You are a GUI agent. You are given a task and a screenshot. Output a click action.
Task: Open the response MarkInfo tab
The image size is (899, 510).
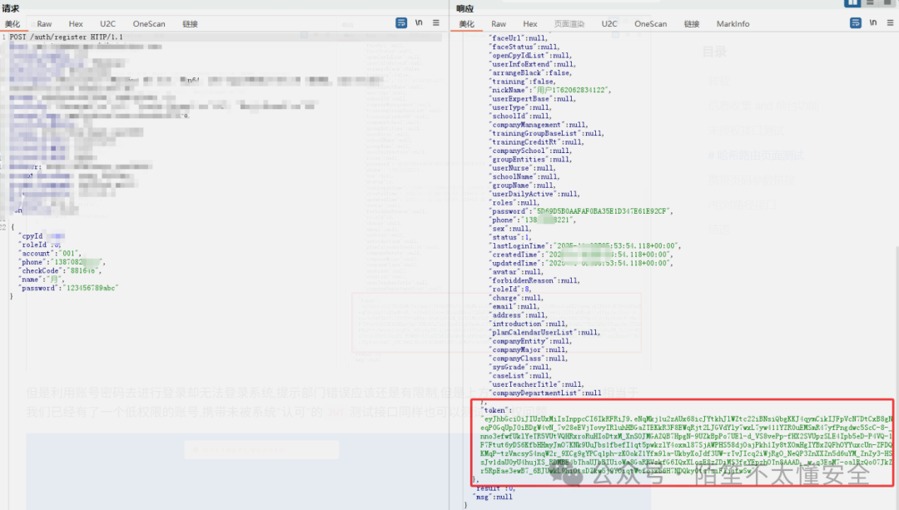(x=733, y=24)
